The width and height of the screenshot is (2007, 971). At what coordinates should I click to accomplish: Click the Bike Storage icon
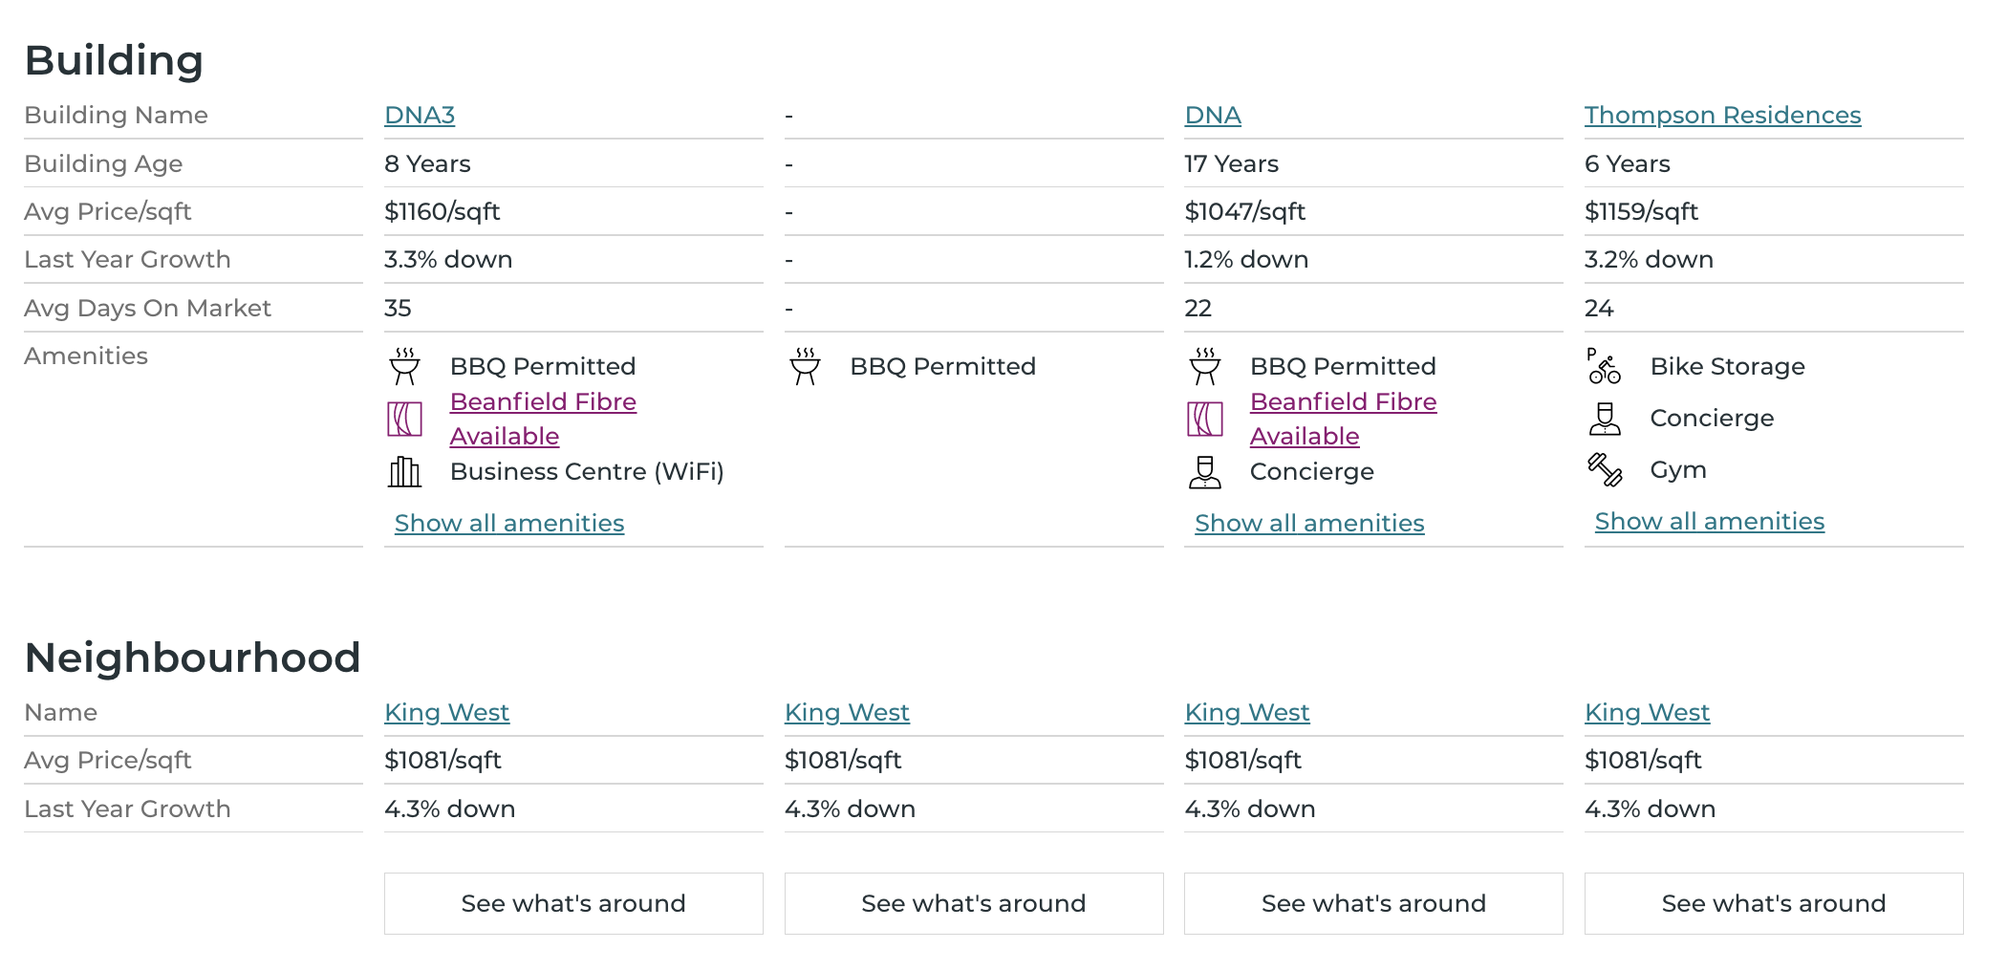pyautogui.click(x=1604, y=367)
